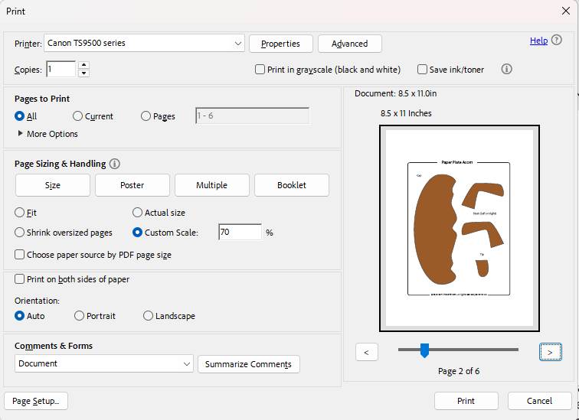
Task: Select Custom Scale radio button
Action: [137, 233]
